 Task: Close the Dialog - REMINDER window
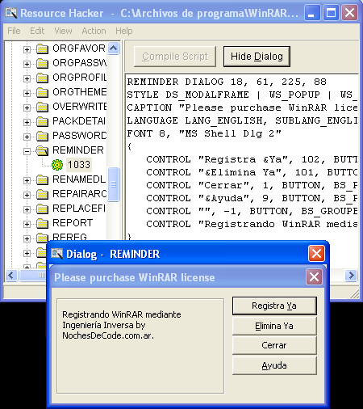coord(316,254)
